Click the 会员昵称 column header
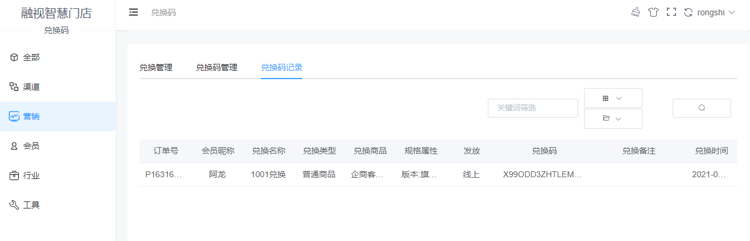 (x=218, y=151)
